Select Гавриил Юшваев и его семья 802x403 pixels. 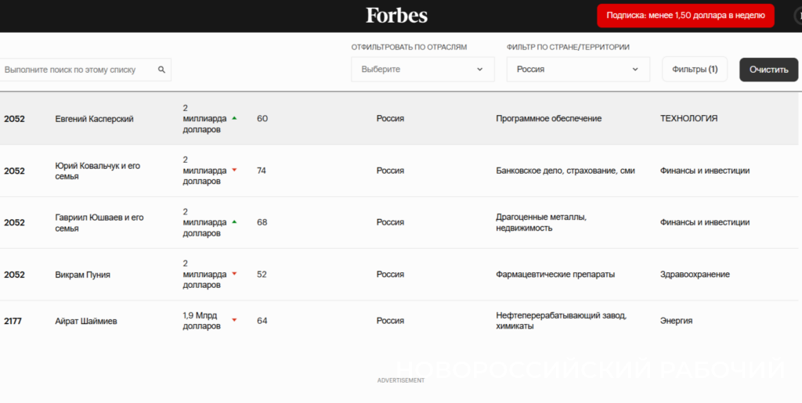tap(99, 222)
